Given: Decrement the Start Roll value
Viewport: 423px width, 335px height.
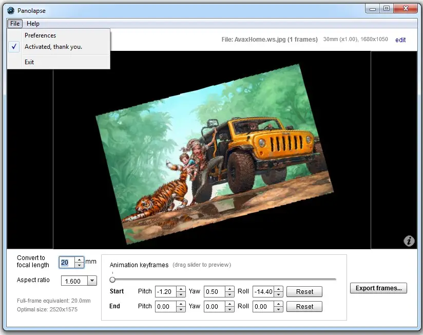Looking at the screenshot, I should pos(278,294).
